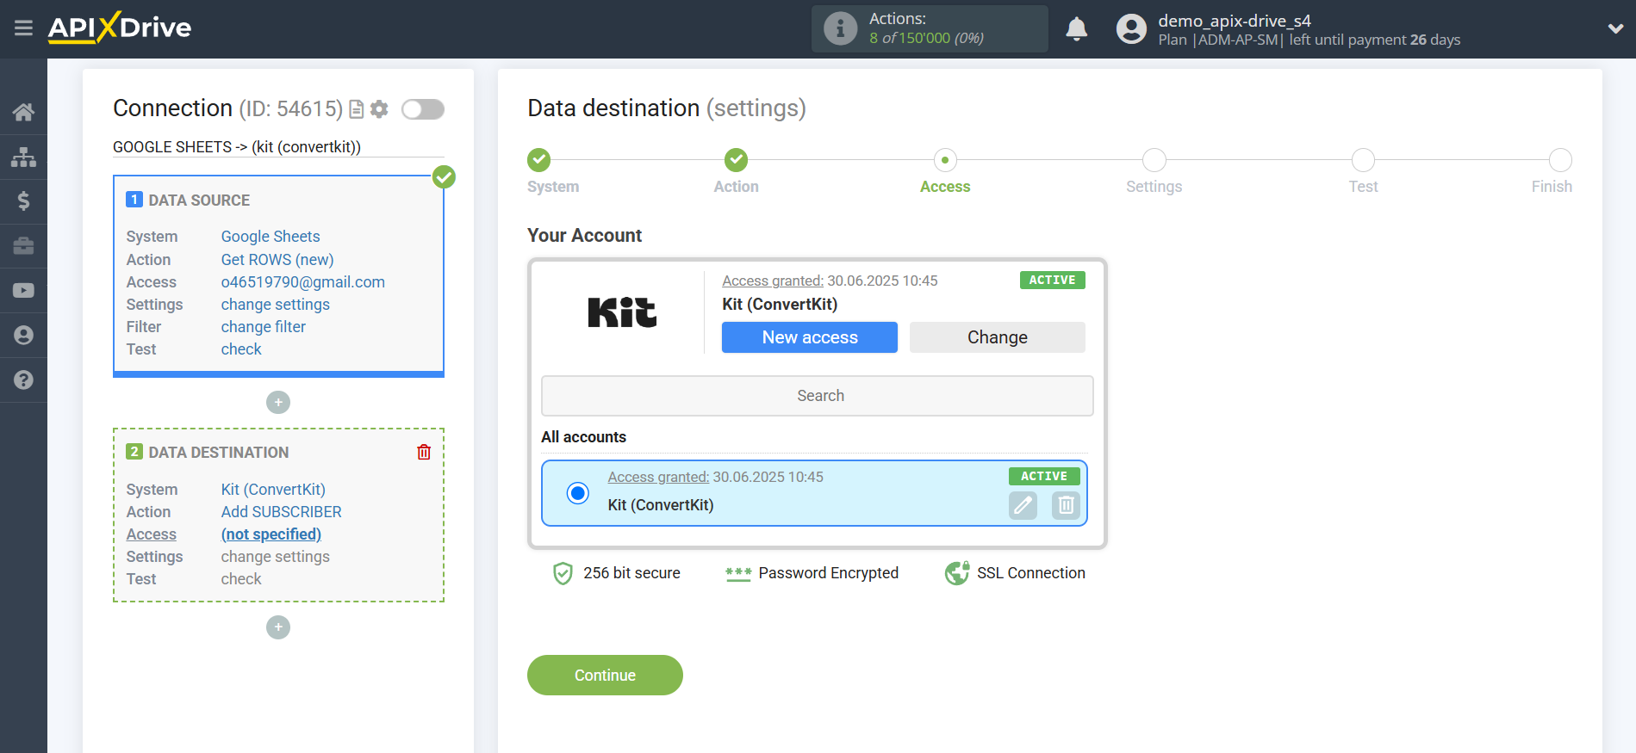
Task: Click the 256 bit secure shield icon
Action: click(x=563, y=573)
